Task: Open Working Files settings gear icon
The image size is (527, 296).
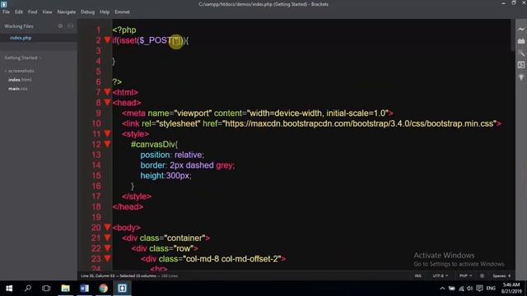Action: (x=60, y=25)
